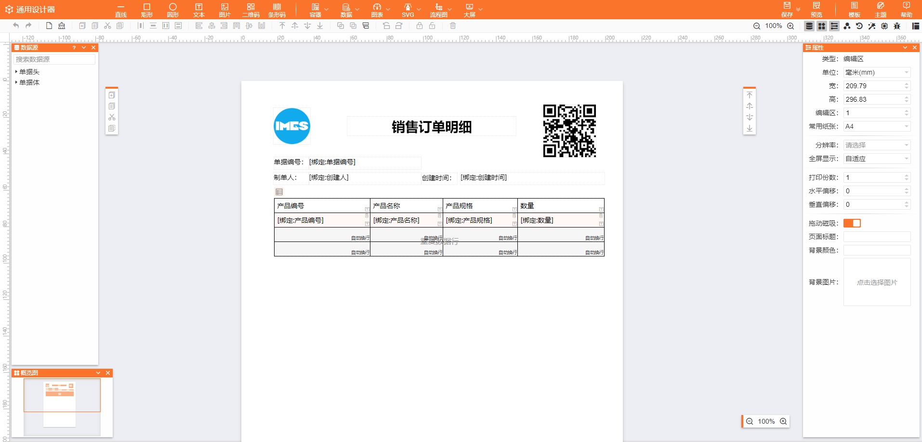Toggle the 拖动磁吸 snap switch
The width and height of the screenshot is (922, 442).
852,223
